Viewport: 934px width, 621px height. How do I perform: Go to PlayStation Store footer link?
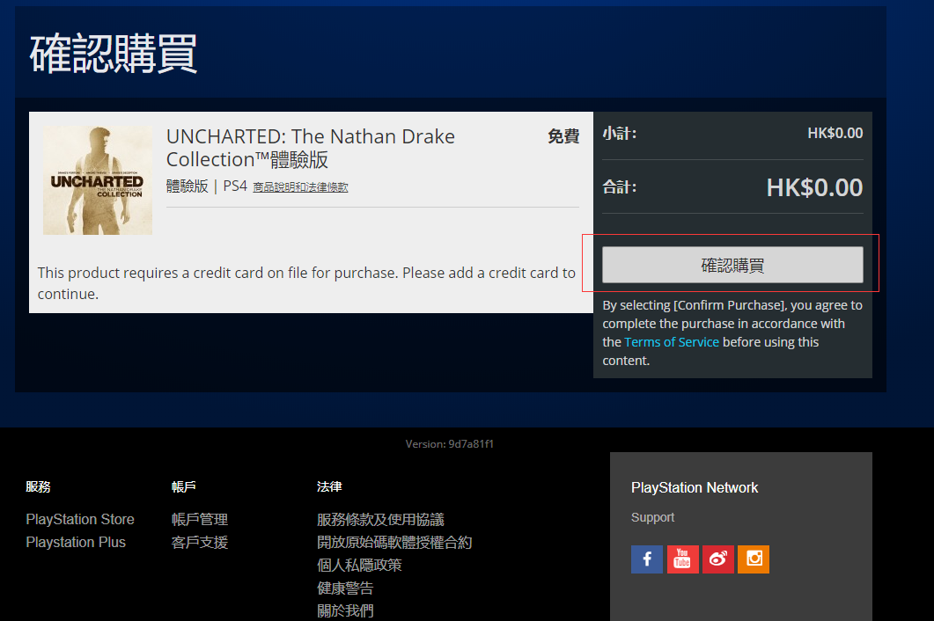80,519
